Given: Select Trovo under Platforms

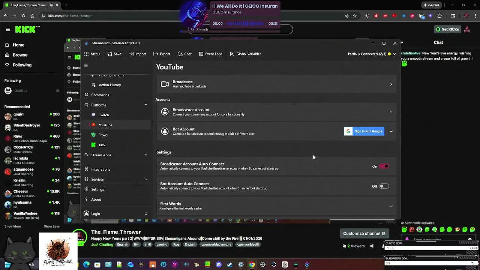Looking at the screenshot, I should click(103, 135).
